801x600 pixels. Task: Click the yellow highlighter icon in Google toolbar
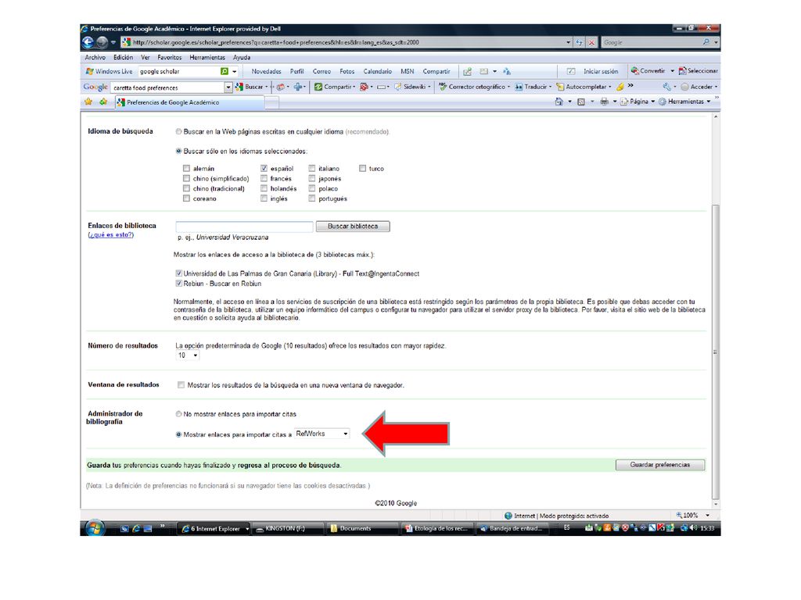click(620, 87)
